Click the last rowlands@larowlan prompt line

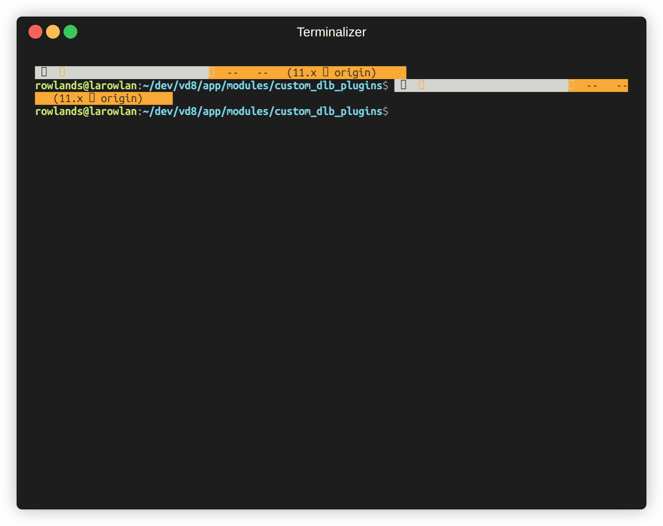click(x=212, y=111)
